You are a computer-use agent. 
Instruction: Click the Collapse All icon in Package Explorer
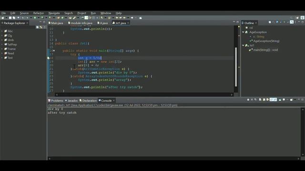(x=37, y=27)
